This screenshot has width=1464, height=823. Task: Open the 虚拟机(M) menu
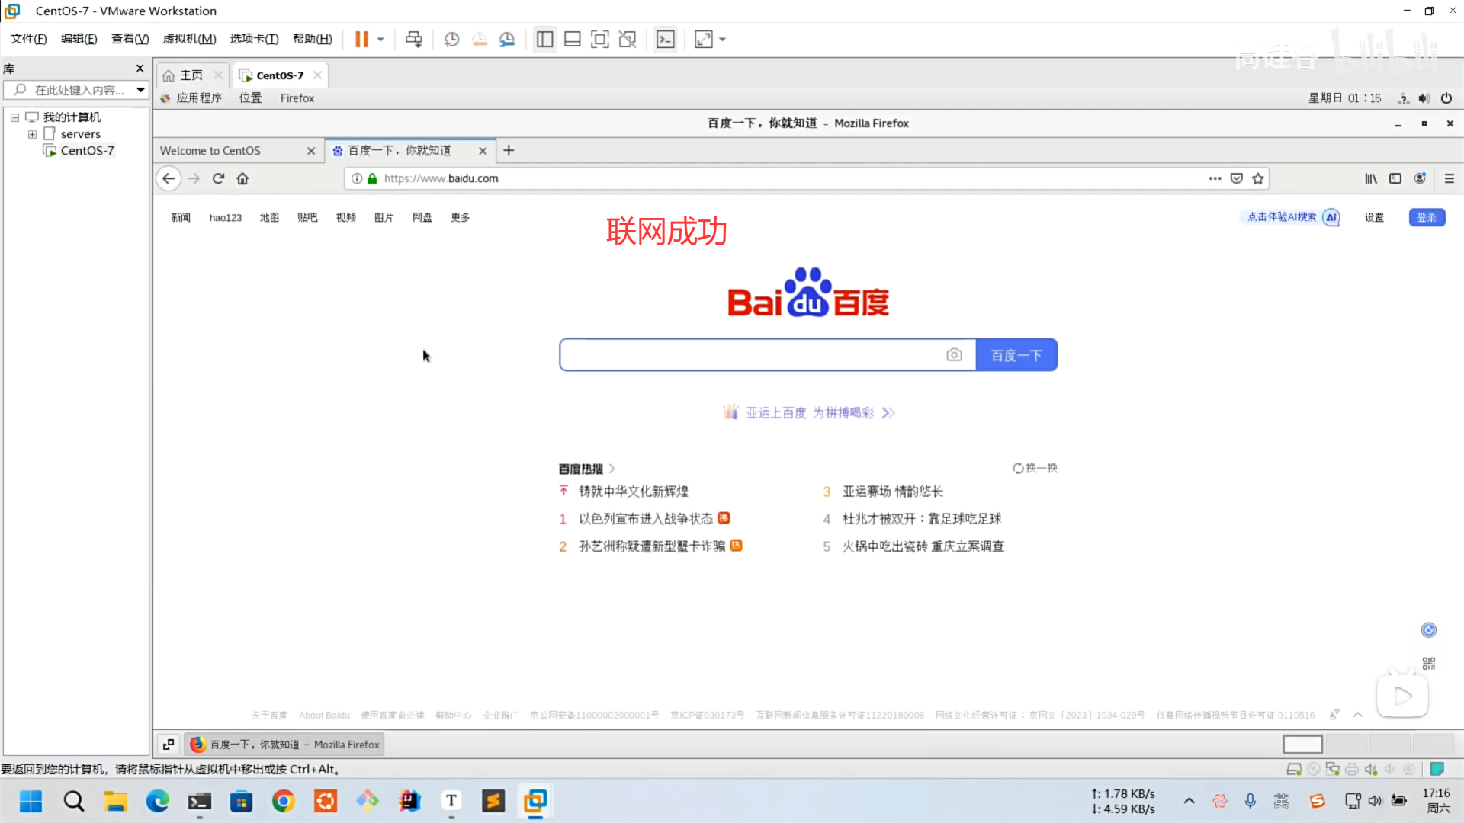tap(189, 39)
